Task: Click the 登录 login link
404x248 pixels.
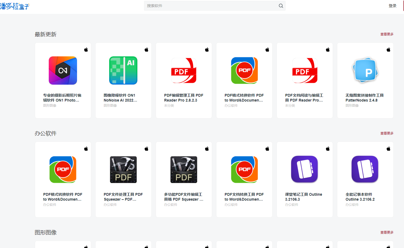Action: (393, 6)
